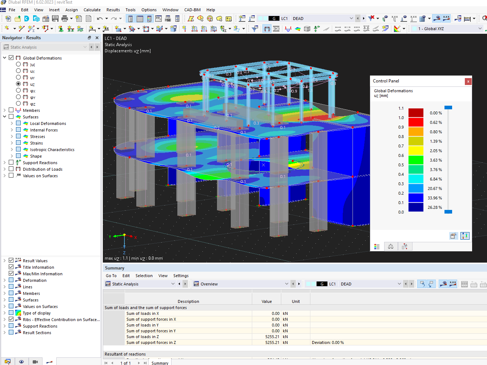This screenshot has height=365, width=487.
Task: Expand the Surfaces Stresses tree item
Action: tap(12, 136)
